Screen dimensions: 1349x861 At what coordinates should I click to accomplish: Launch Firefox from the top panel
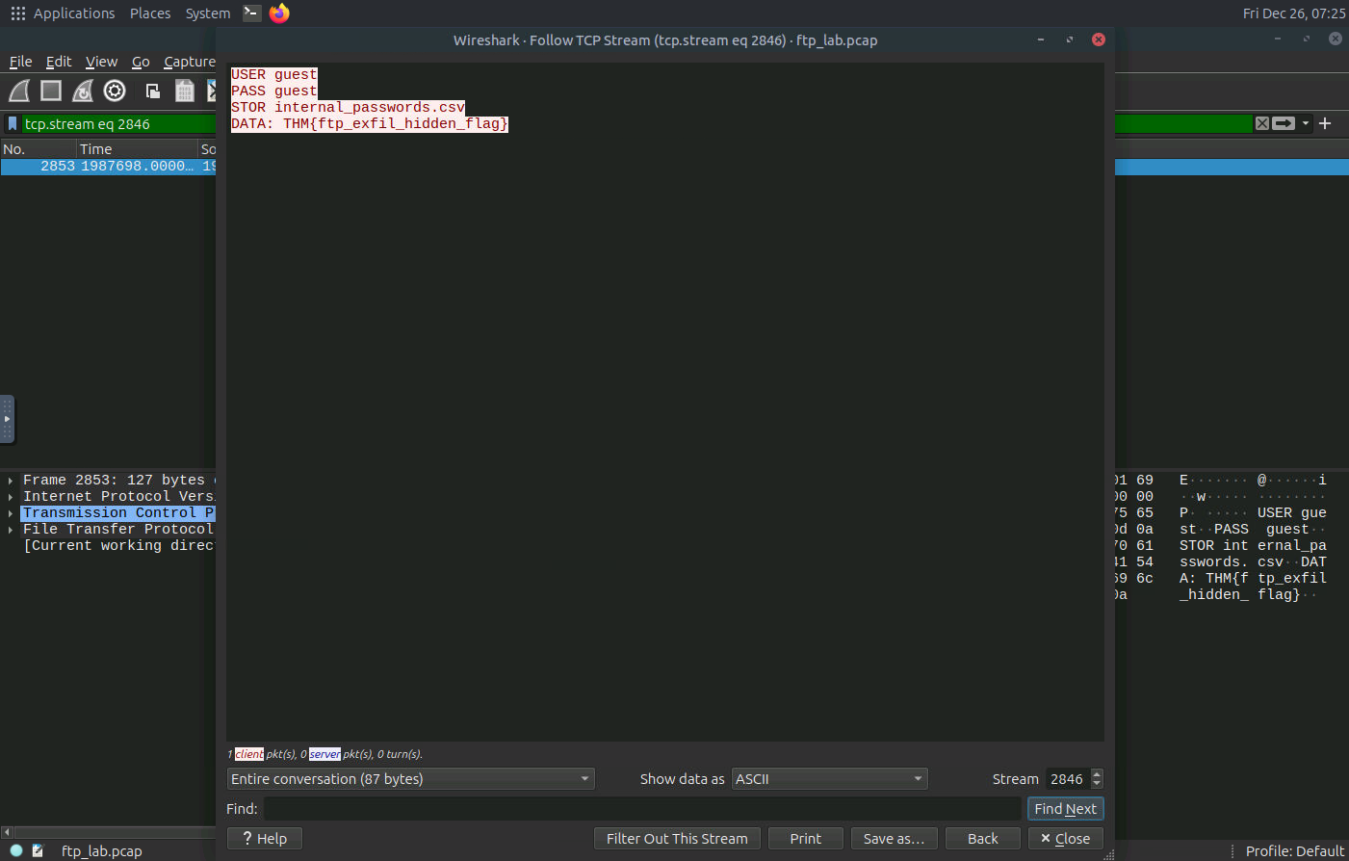click(x=279, y=13)
